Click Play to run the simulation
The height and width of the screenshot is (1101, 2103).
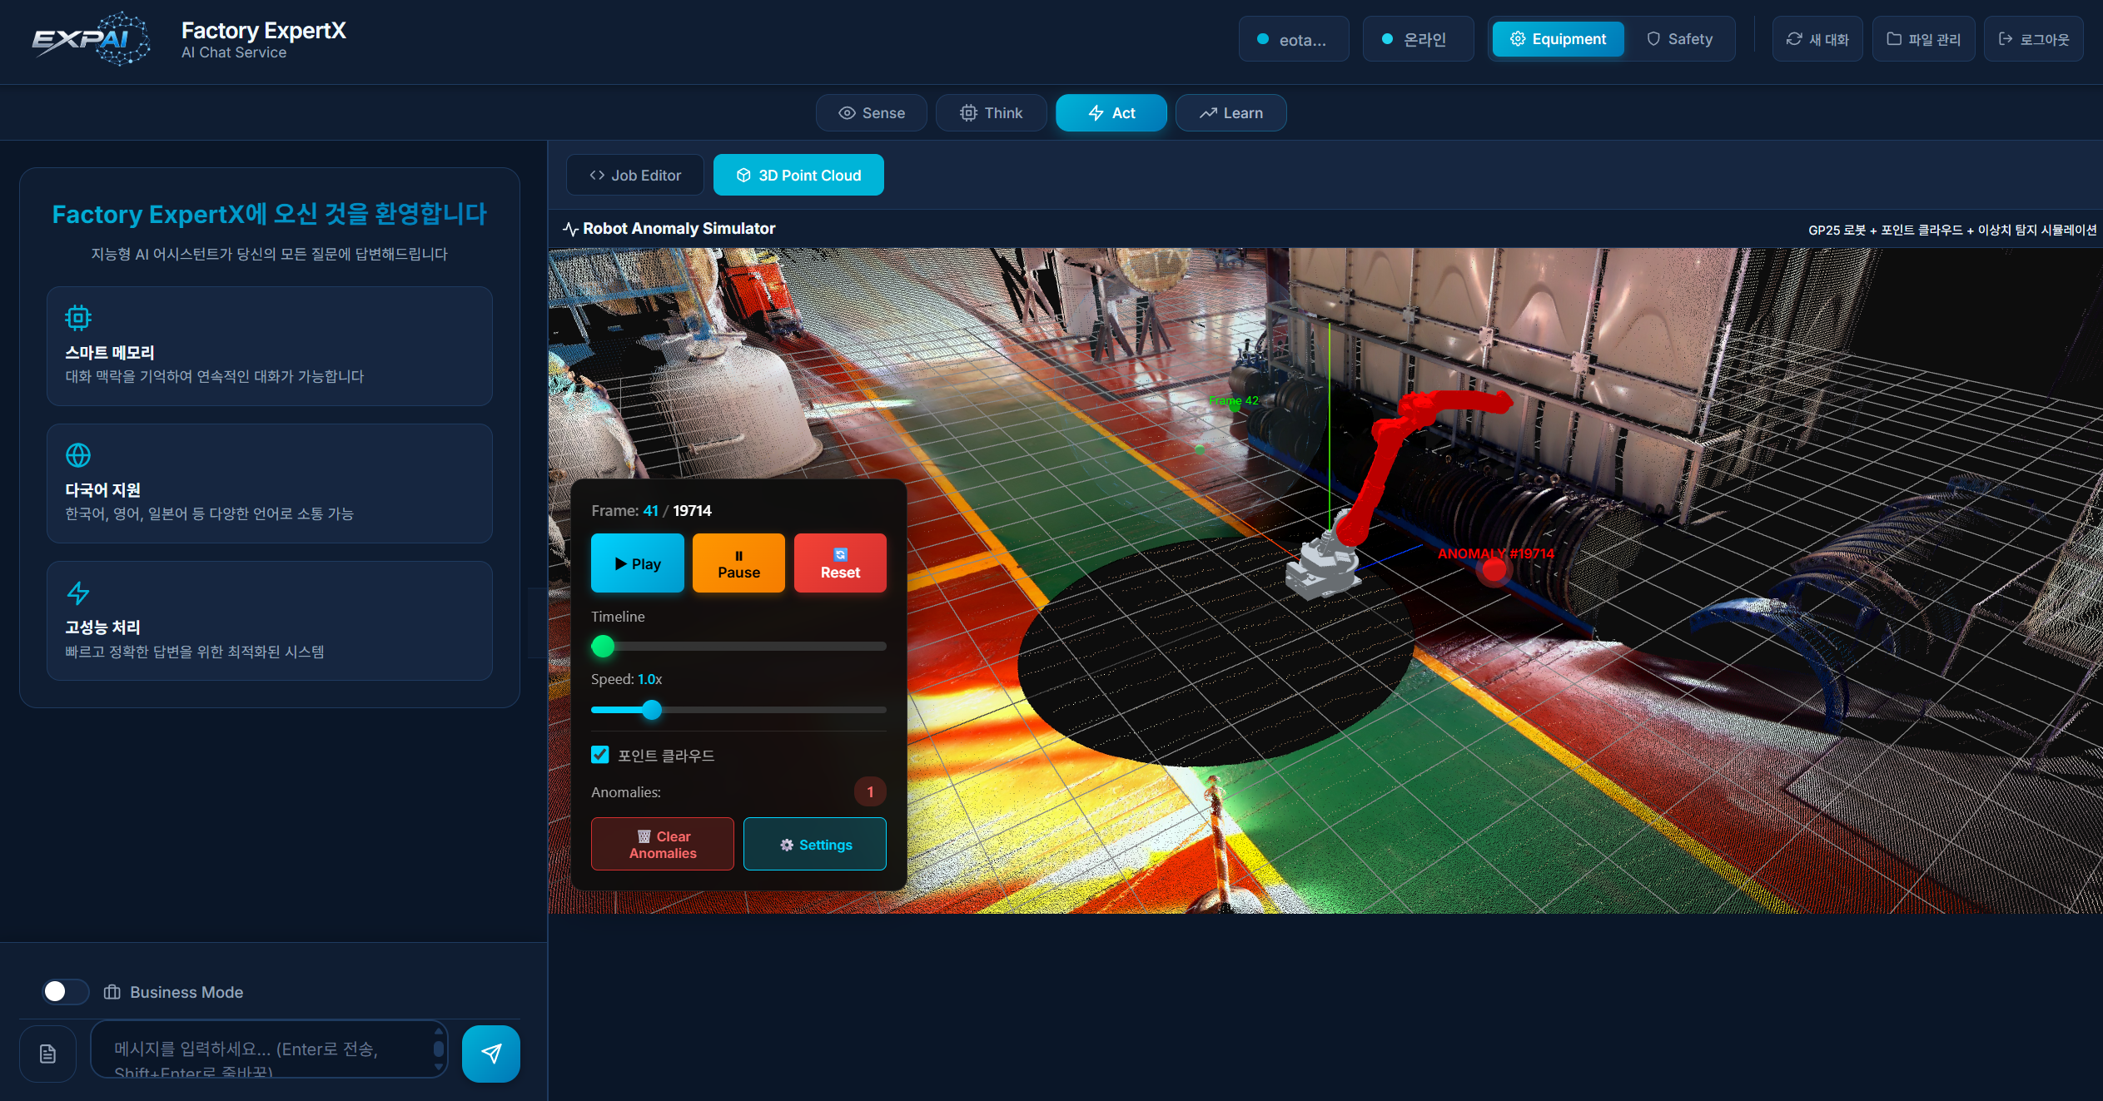[x=637, y=563]
